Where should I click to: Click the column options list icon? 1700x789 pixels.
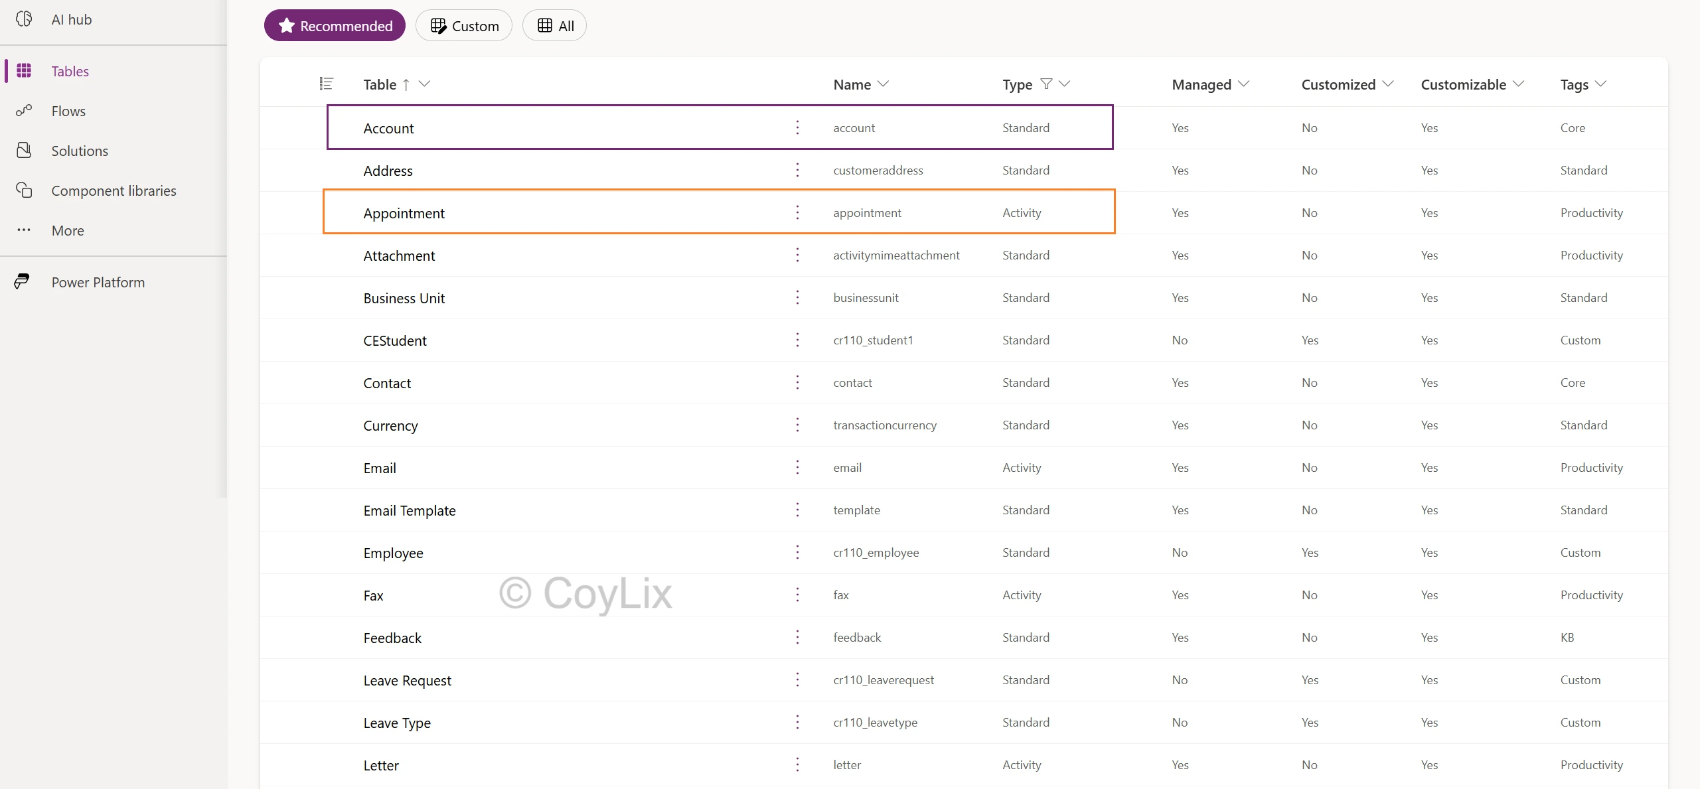(326, 84)
